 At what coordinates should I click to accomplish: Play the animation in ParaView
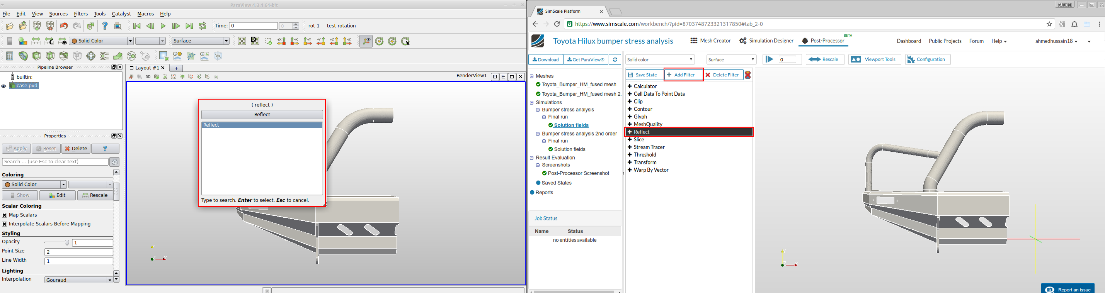tap(163, 26)
